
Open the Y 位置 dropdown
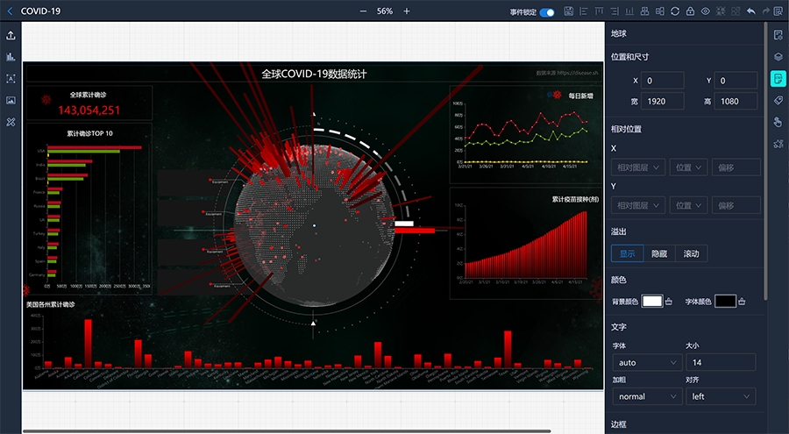point(689,205)
